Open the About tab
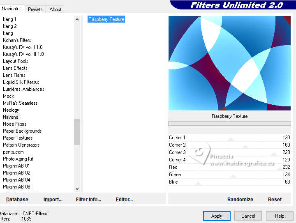Image resolution: width=296 pixels, height=223 pixels. pyautogui.click(x=55, y=9)
